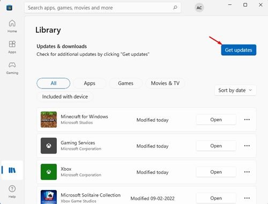Click the Get updates button

click(x=239, y=50)
